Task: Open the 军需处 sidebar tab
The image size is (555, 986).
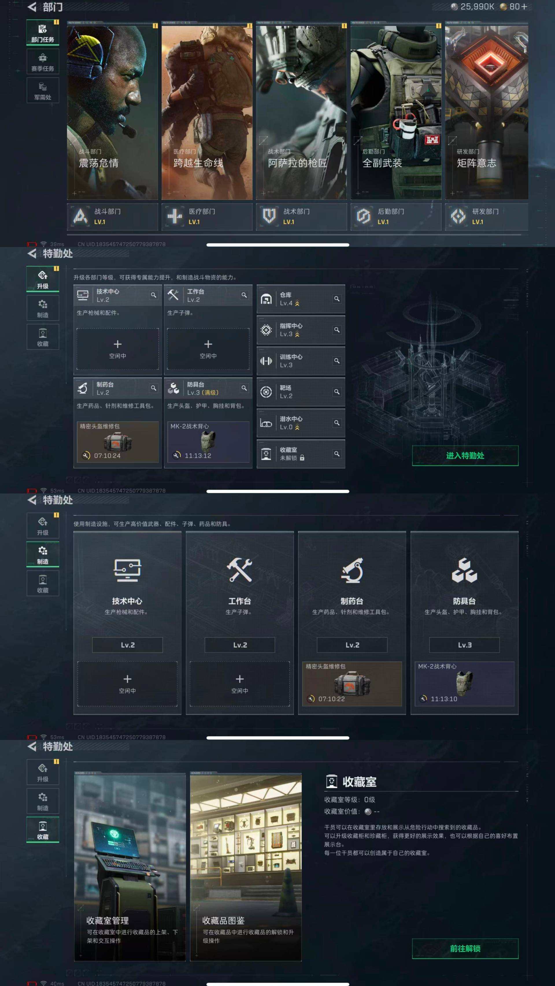Action: [x=42, y=91]
